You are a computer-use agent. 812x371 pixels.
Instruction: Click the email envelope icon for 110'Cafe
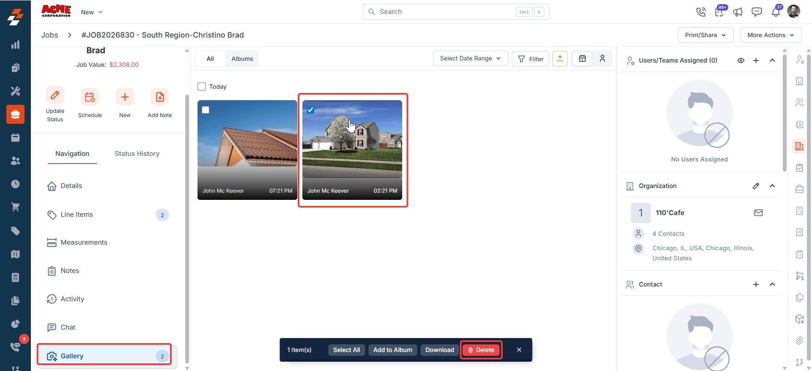coord(758,213)
